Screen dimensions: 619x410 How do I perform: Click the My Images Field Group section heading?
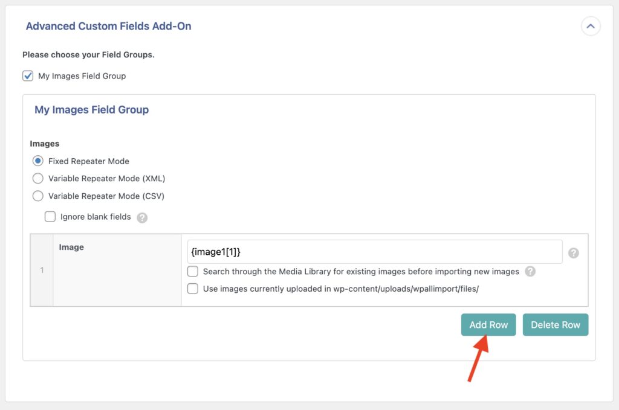point(91,110)
